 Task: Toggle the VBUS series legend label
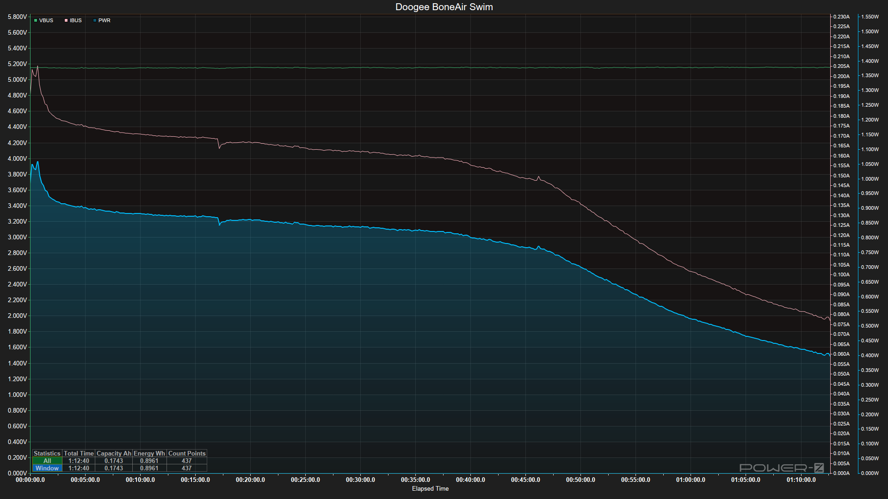[46, 20]
